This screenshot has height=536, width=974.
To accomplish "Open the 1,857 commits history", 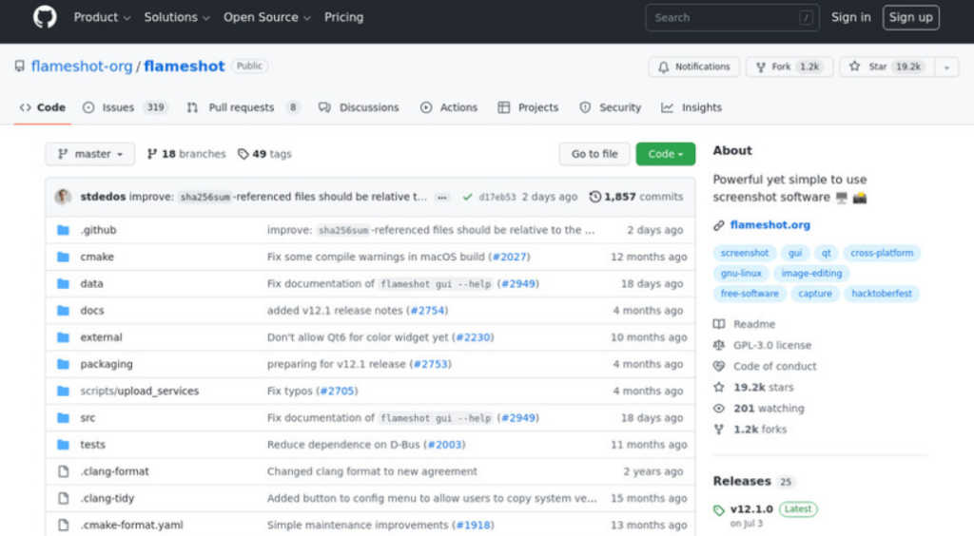I will [636, 197].
